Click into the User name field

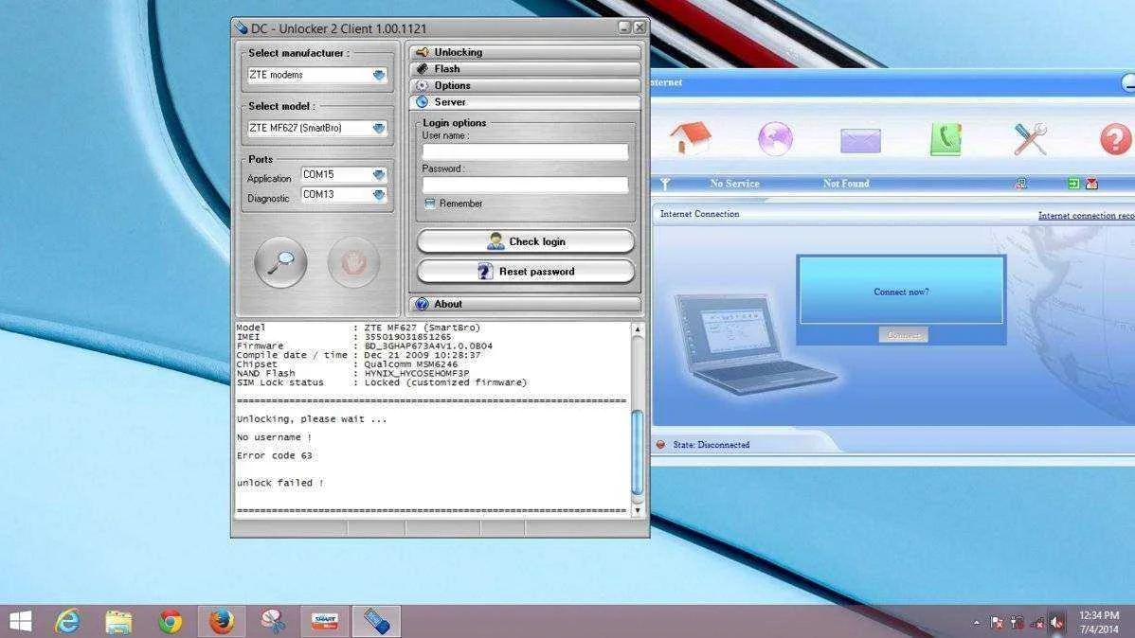pyautogui.click(x=525, y=151)
